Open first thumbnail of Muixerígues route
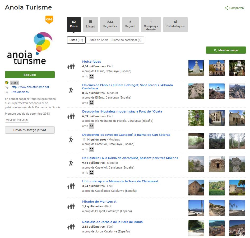The width and height of the screenshot is (250, 238). (x=196, y=68)
